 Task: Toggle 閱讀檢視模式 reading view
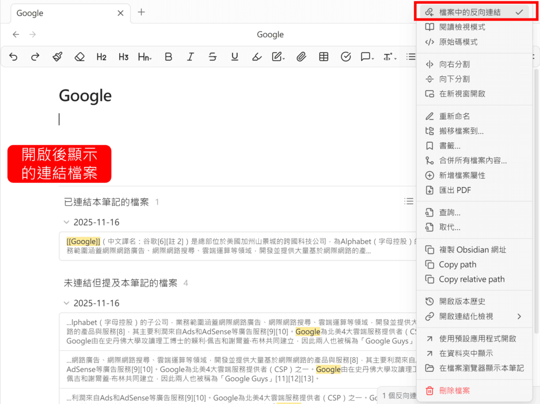tap(462, 27)
